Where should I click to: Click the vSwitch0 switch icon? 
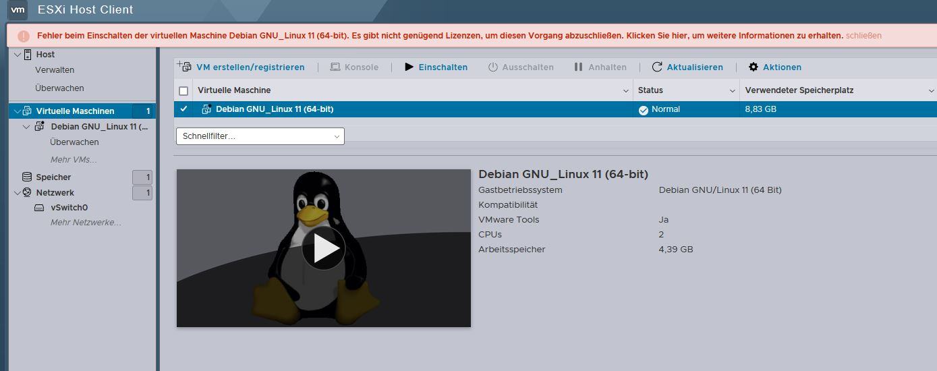point(40,208)
